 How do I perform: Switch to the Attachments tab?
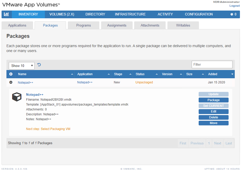(x=150, y=25)
